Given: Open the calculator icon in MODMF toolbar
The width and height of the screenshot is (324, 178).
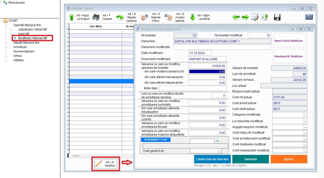Looking at the screenshot, I should coord(309,17).
